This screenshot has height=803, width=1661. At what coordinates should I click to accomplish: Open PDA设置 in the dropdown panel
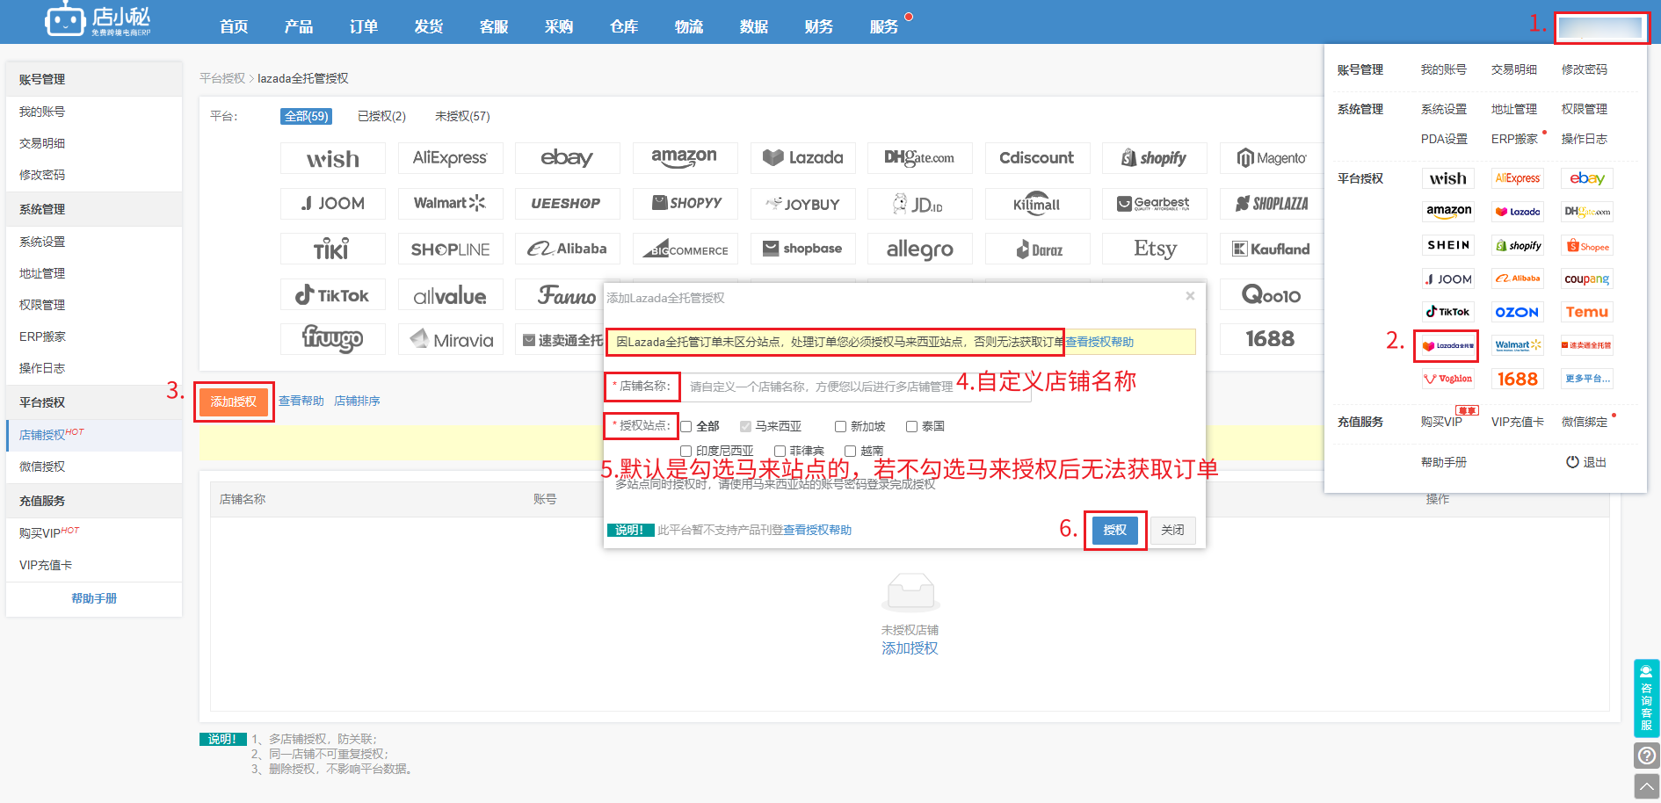(1444, 139)
